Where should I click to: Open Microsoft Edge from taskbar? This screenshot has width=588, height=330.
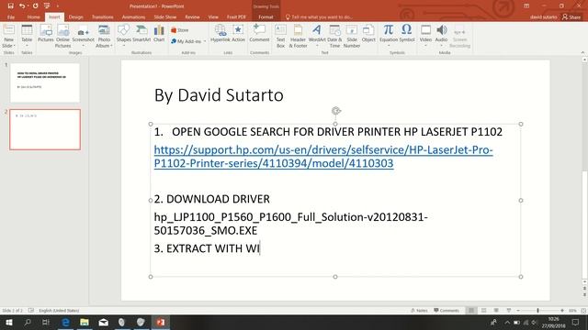65,322
